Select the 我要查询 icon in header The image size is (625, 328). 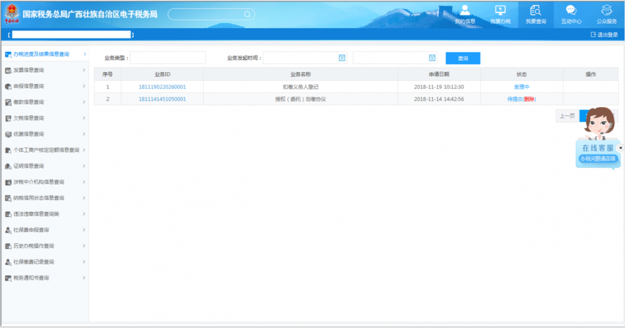pyautogui.click(x=536, y=10)
